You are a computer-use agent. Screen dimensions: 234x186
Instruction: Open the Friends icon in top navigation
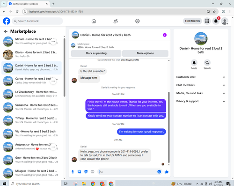pos(116,21)
